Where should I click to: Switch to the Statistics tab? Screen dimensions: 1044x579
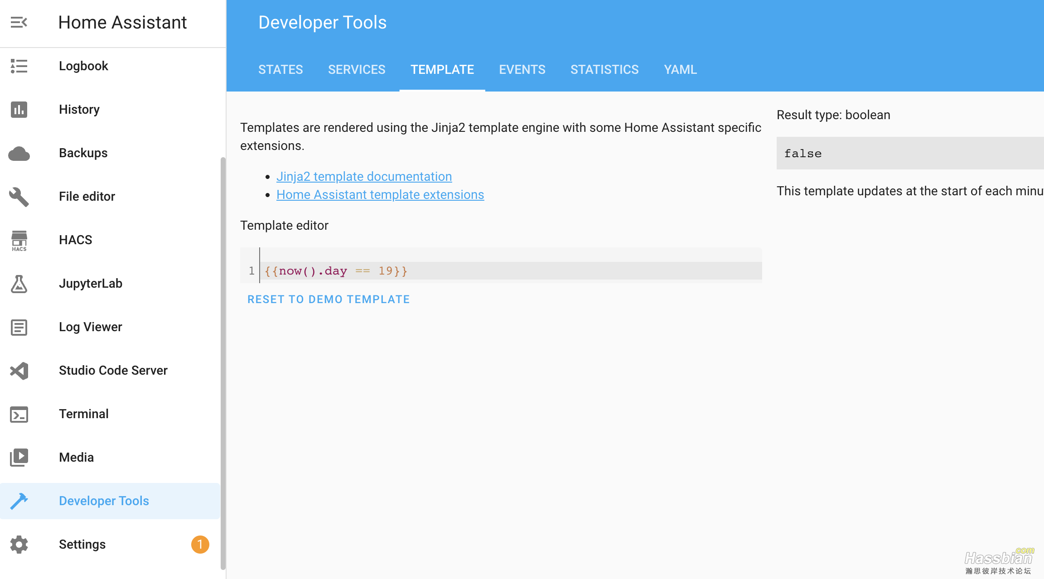[x=604, y=70]
